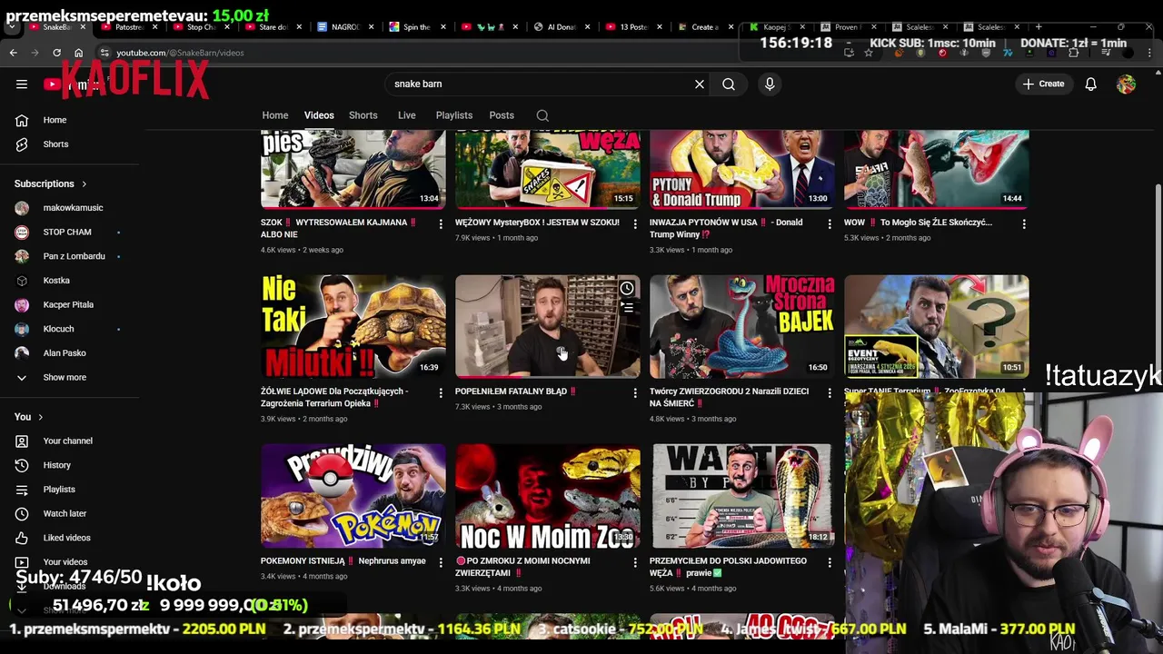Open options menu for INWAZJA PYTONÓW video
This screenshot has height=654, width=1163.
click(830, 223)
